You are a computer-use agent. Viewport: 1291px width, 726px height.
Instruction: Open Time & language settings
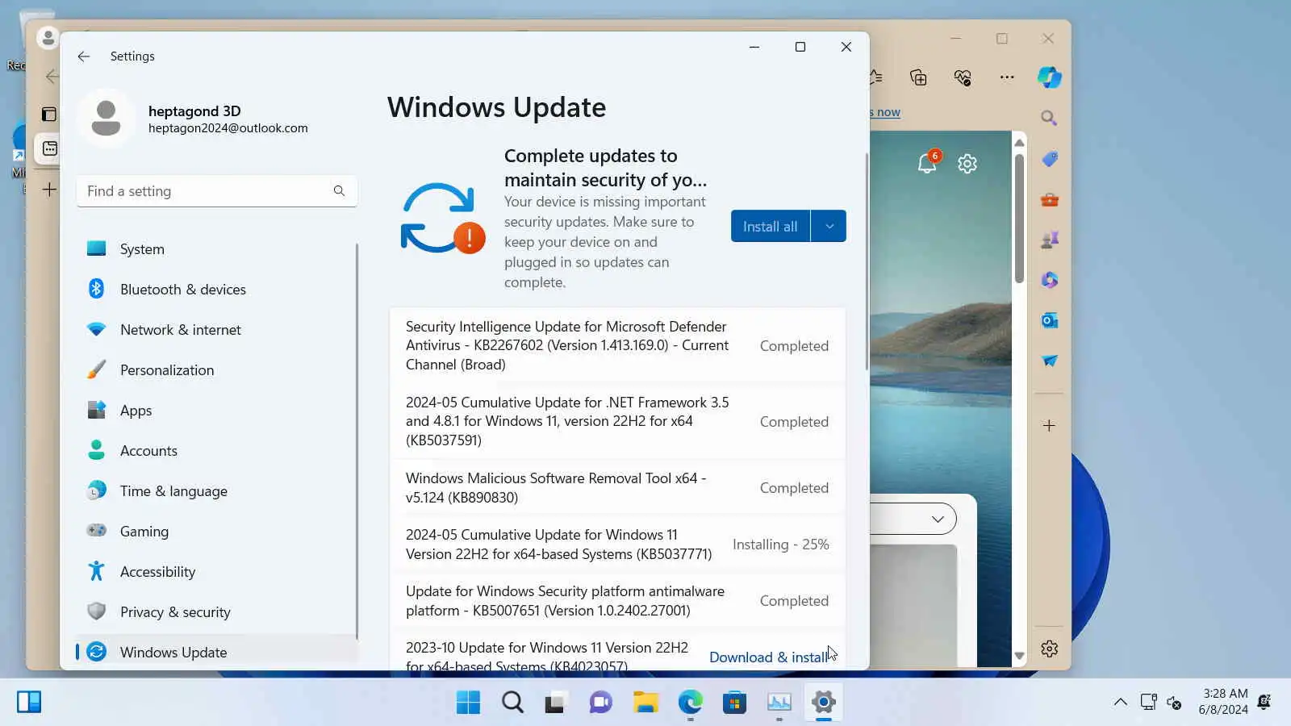pos(216,491)
